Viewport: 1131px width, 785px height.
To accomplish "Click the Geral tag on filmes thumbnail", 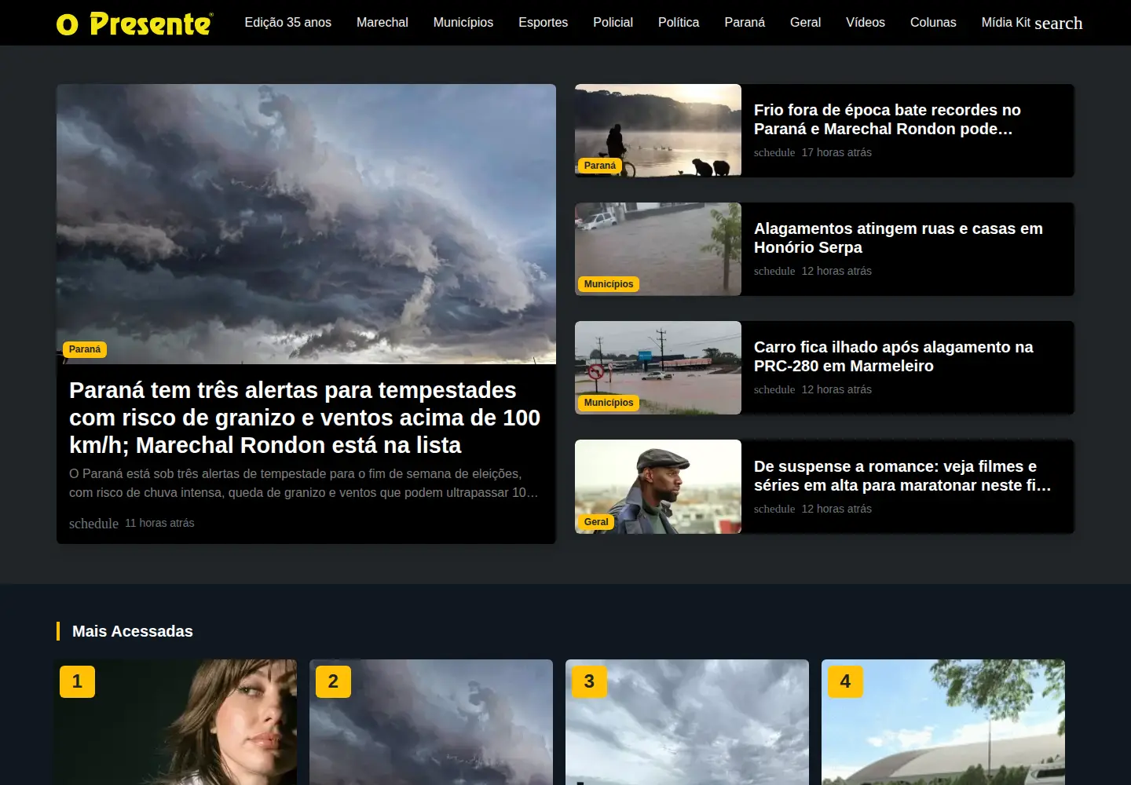I will click(596, 522).
